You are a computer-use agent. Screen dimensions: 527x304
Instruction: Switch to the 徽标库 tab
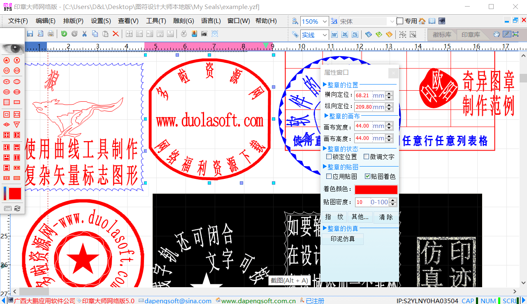click(442, 35)
